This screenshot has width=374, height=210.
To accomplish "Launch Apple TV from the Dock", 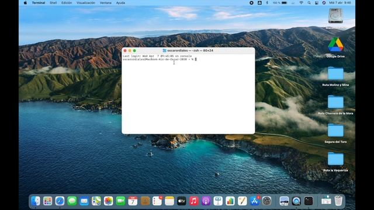I will coord(182,201).
